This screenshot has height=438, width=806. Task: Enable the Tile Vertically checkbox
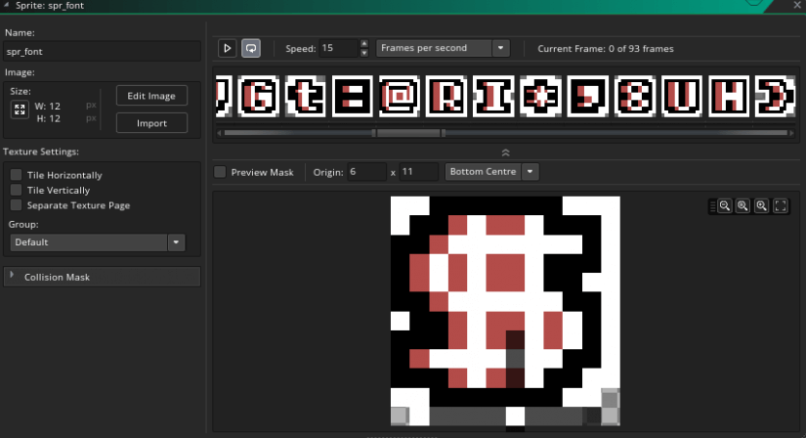[x=16, y=190]
